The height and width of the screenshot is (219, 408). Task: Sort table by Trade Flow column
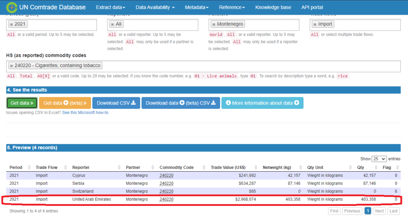[x=51, y=167]
